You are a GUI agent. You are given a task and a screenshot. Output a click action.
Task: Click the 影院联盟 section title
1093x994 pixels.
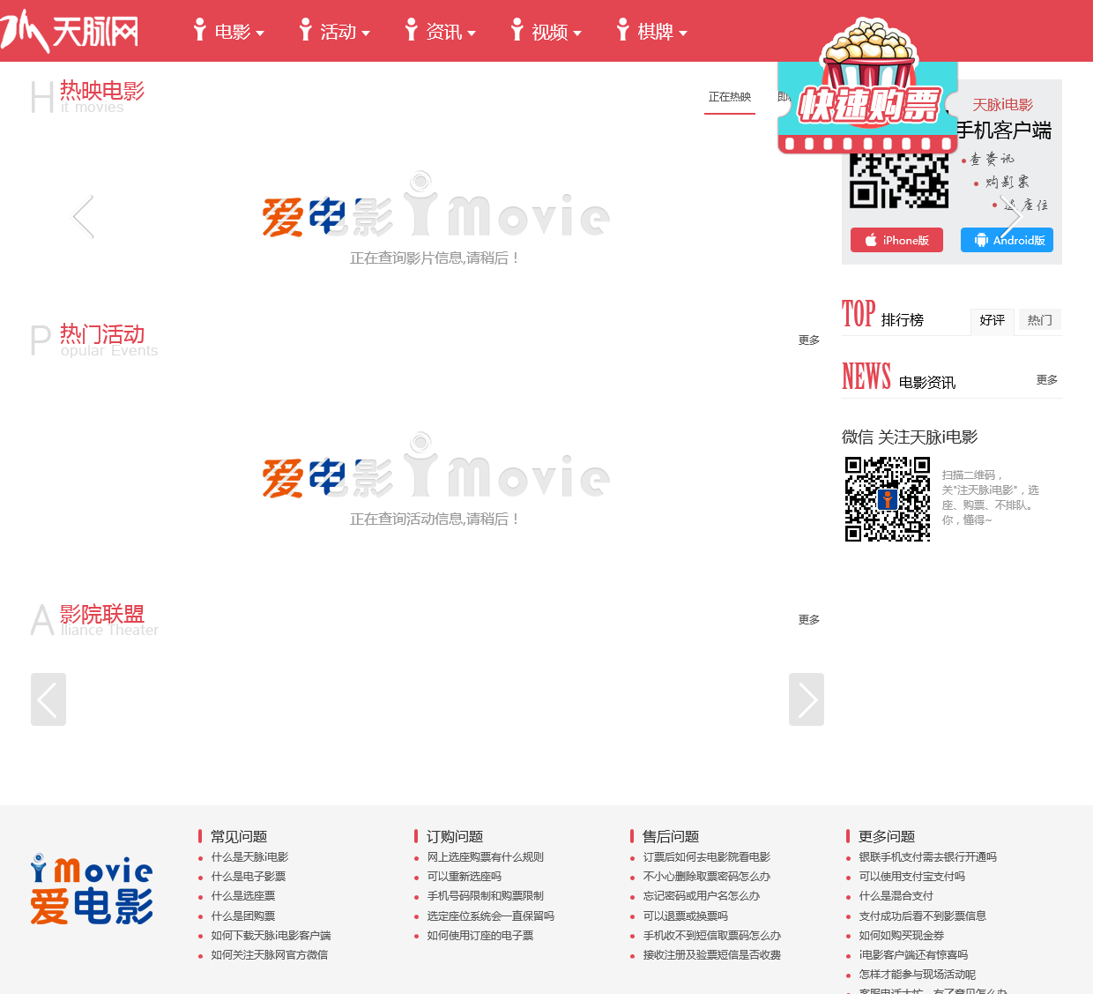point(102,614)
